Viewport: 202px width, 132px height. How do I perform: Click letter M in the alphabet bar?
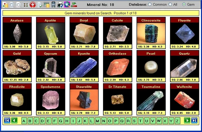click(98, 121)
